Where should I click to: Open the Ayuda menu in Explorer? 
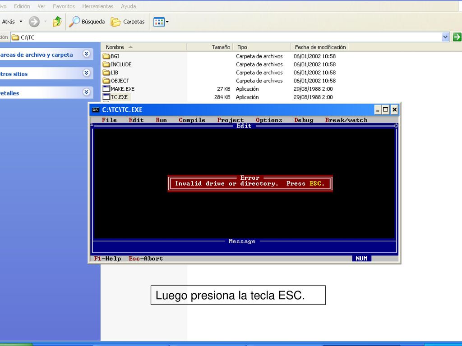click(129, 6)
